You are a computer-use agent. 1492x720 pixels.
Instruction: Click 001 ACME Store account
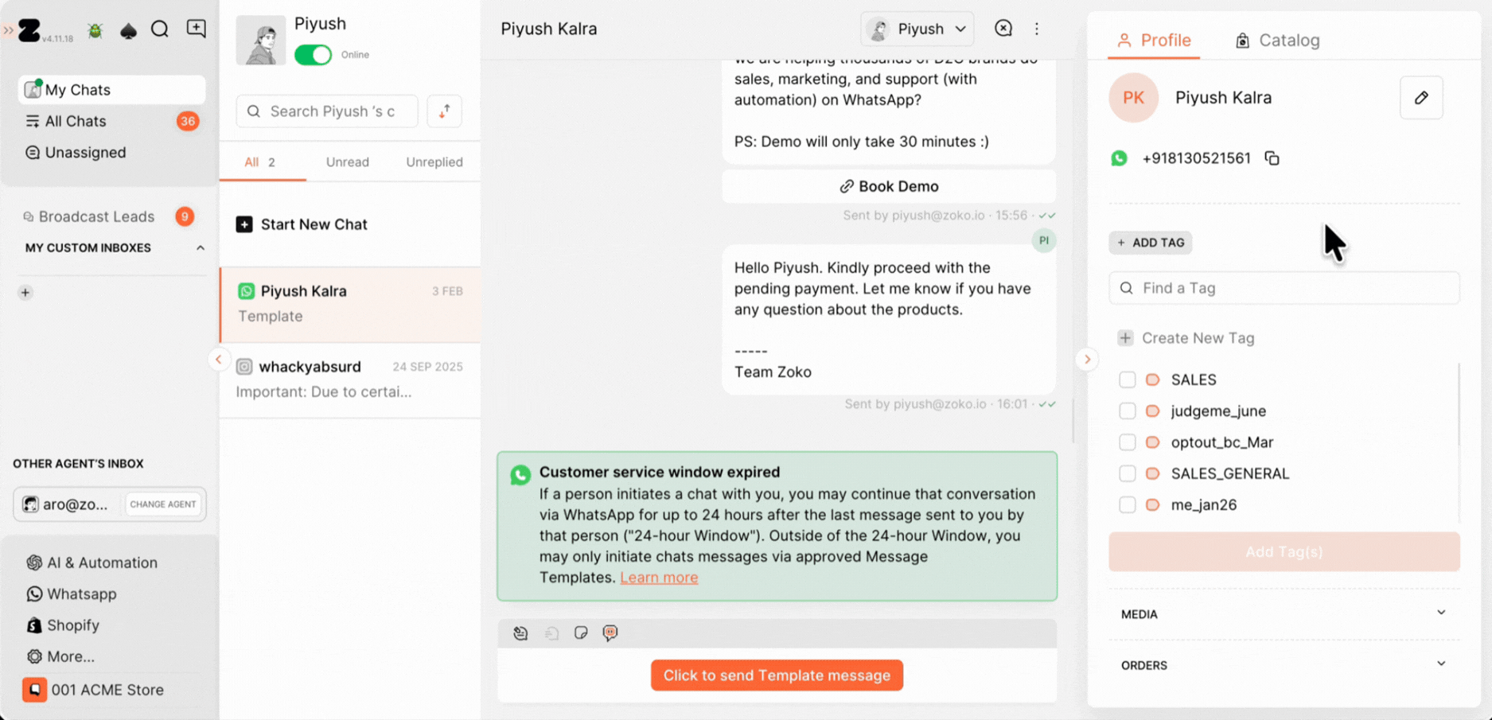pyautogui.click(x=94, y=690)
